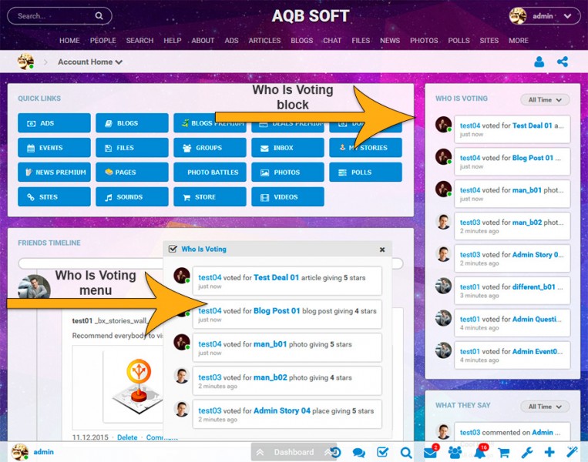This screenshot has height=462, width=588.
Task: Click into the top Search field
Action: coord(59,15)
